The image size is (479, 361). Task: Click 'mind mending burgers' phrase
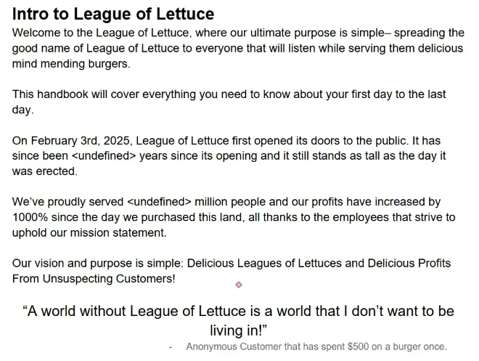pyautogui.click(x=71, y=64)
